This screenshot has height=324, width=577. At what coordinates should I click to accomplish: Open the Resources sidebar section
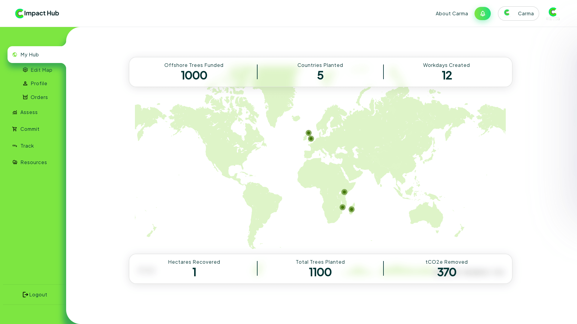33,162
